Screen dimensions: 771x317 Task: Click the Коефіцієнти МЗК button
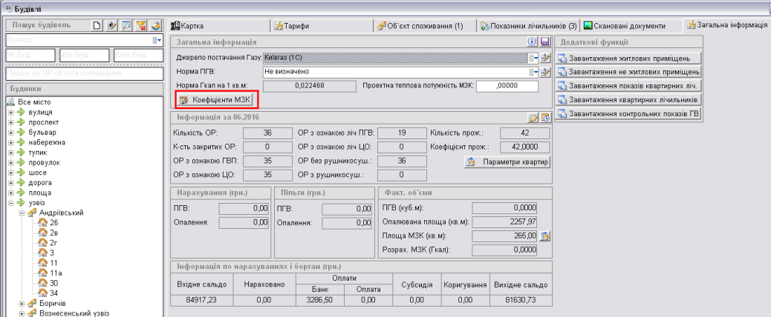coord(216,99)
